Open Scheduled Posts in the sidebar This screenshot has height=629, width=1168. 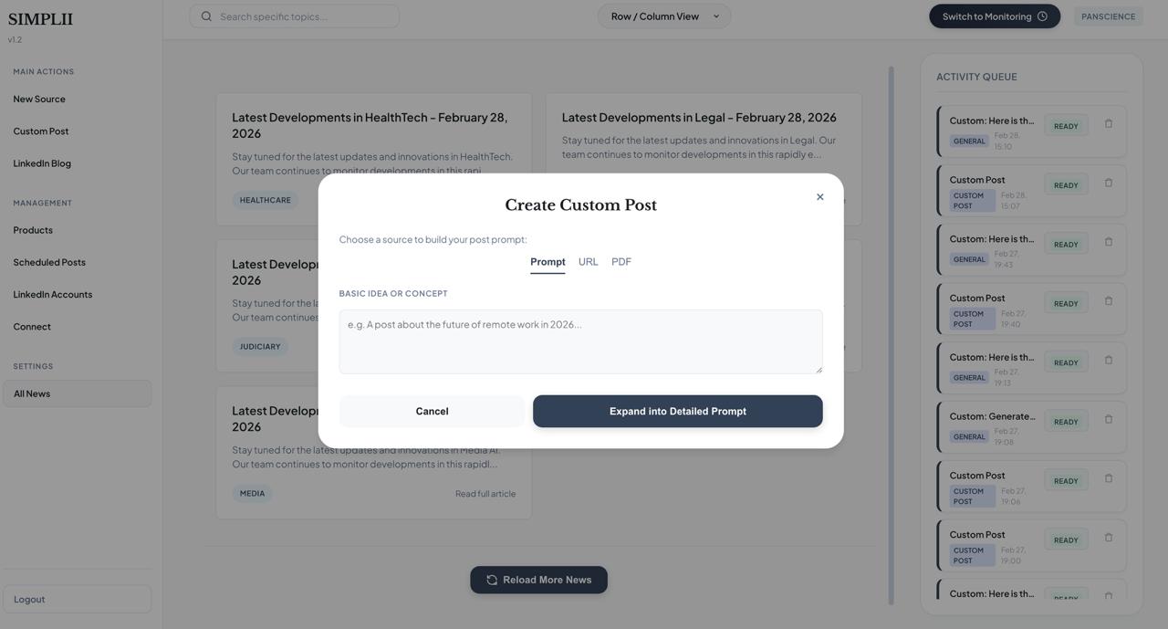pos(49,263)
